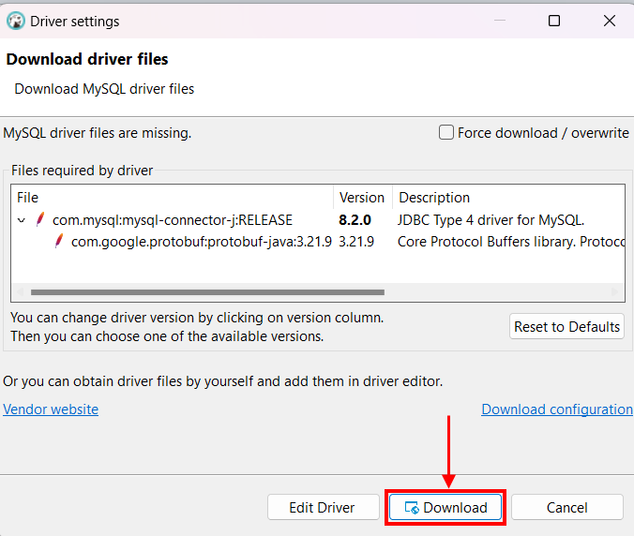Click the feather icon beside protobuf-java
The width and height of the screenshot is (634, 536).
coord(59,241)
